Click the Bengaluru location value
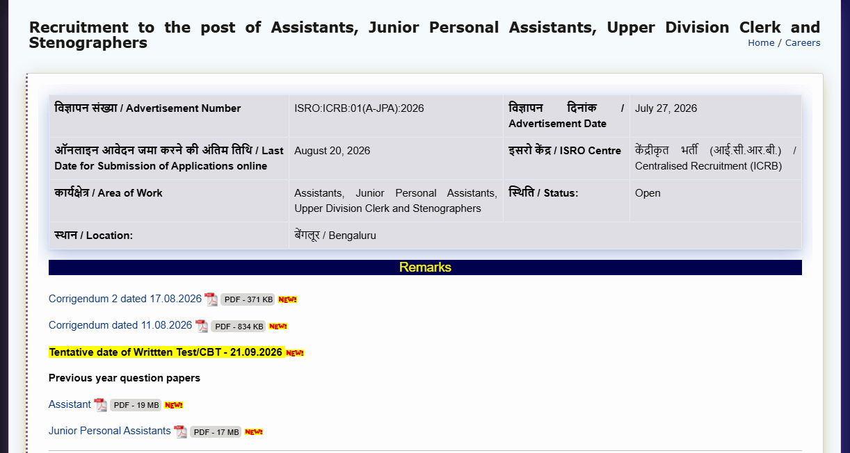The width and height of the screenshot is (850, 453). (x=335, y=236)
